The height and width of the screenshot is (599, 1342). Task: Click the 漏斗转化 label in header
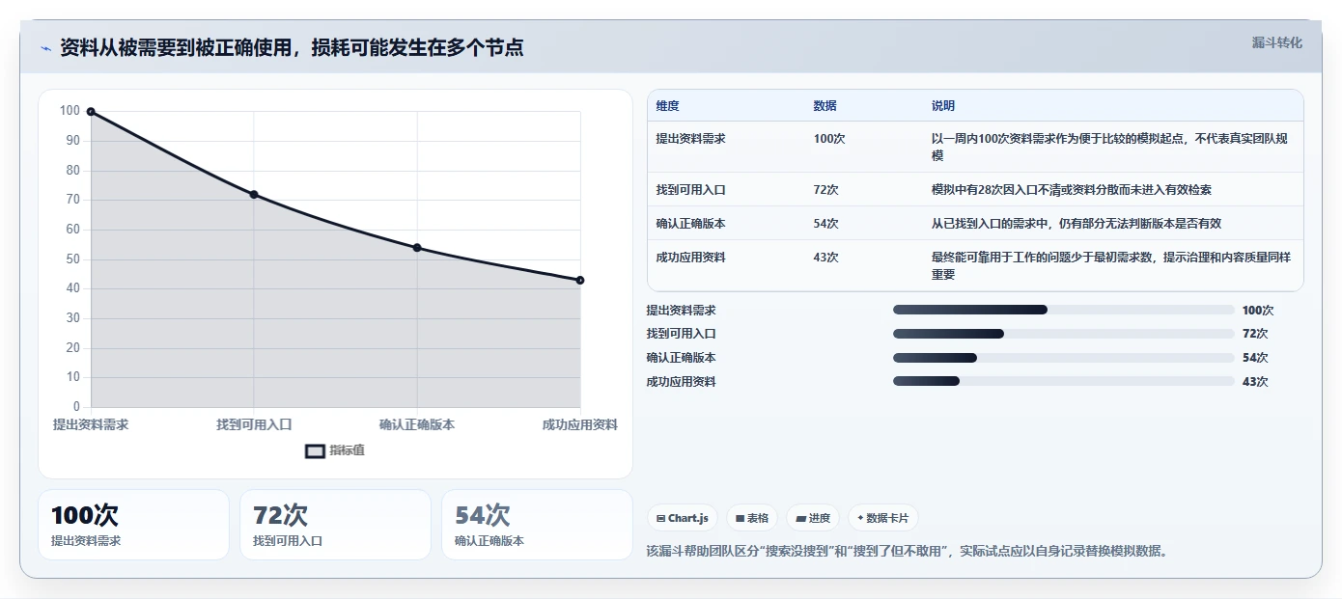click(1276, 42)
